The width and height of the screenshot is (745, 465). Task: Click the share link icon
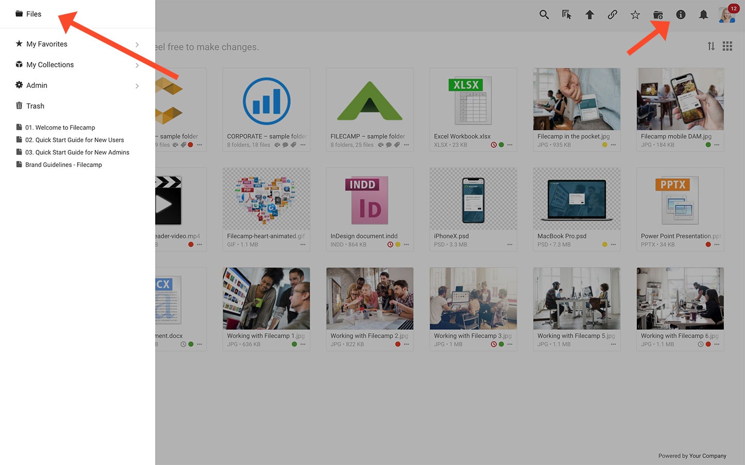(612, 15)
